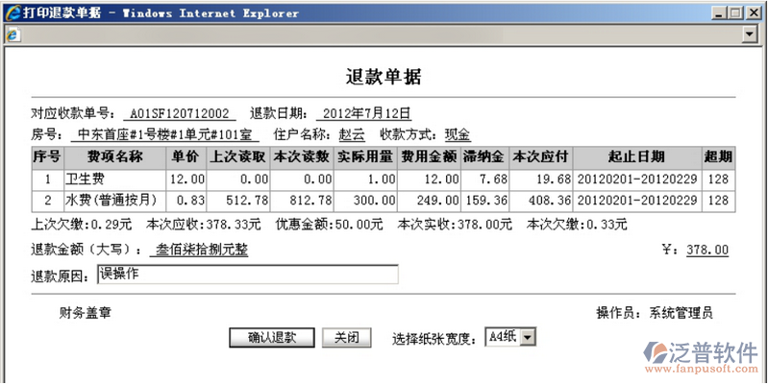
Task: Click the 操作员: 系统管理员 text
Action: coord(655,313)
